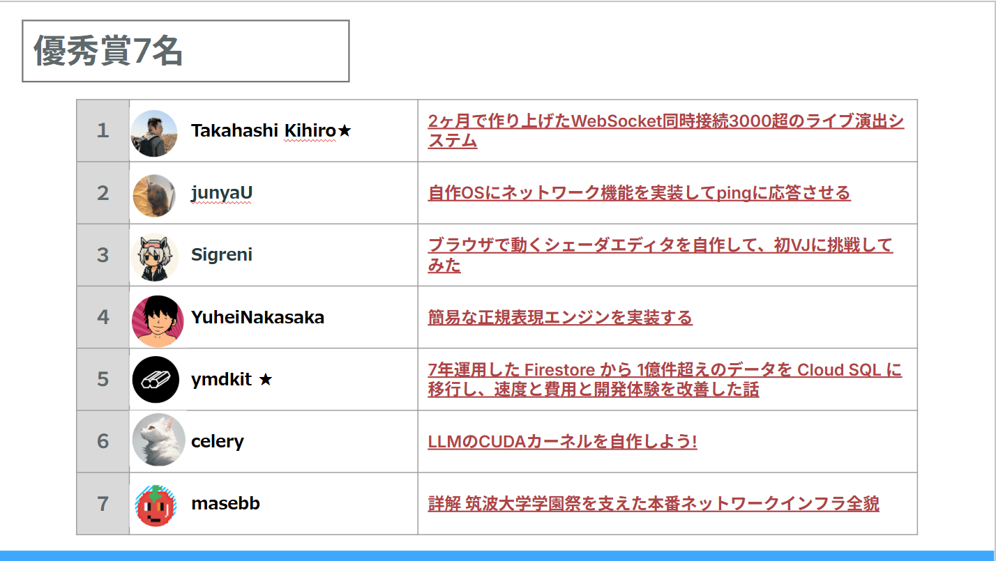Screen dimensions: 996x561
Task: Open the shader editor VJ challenge link
Action: [x=661, y=255]
